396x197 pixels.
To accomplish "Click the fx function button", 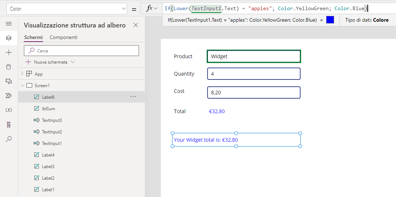I will tap(149, 8).
